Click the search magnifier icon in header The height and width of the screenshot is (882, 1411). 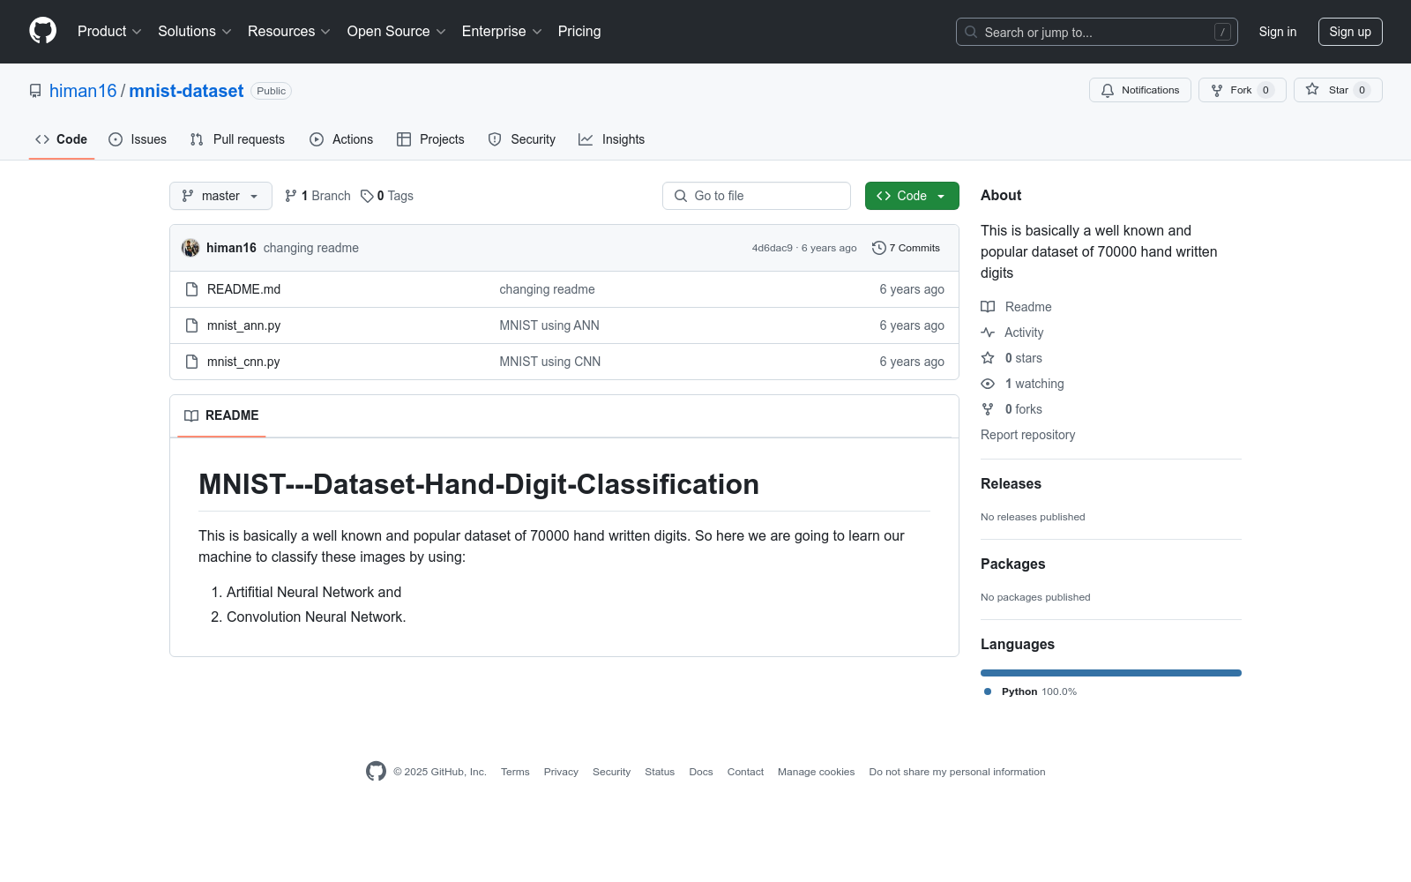tap(971, 32)
